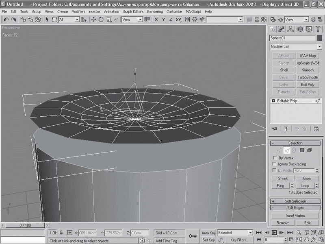Click the object color swatch beside Sphere01

pyautogui.click(x=319, y=38)
